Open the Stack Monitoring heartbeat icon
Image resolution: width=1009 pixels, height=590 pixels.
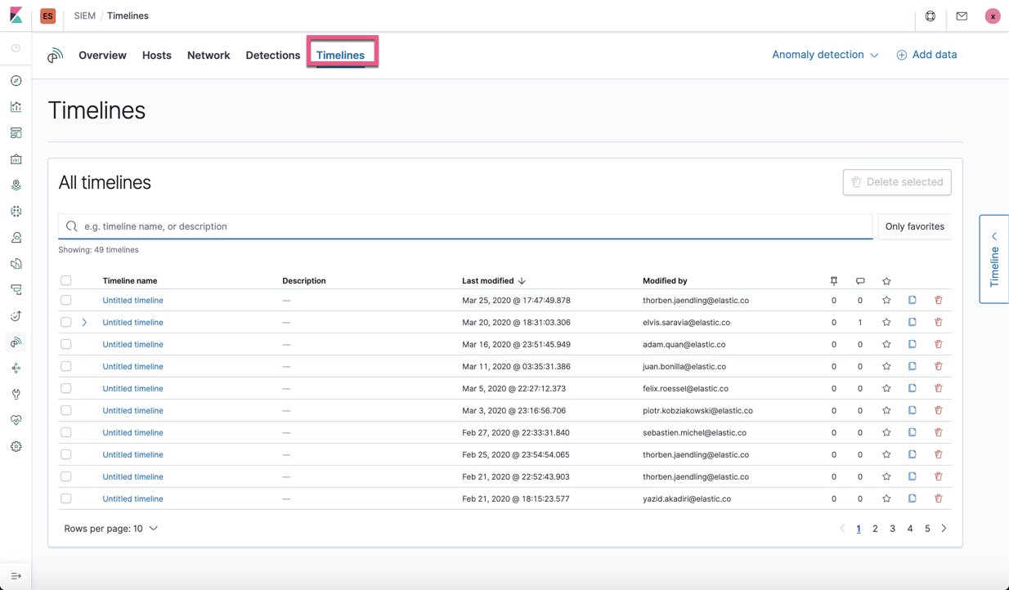pyautogui.click(x=16, y=421)
